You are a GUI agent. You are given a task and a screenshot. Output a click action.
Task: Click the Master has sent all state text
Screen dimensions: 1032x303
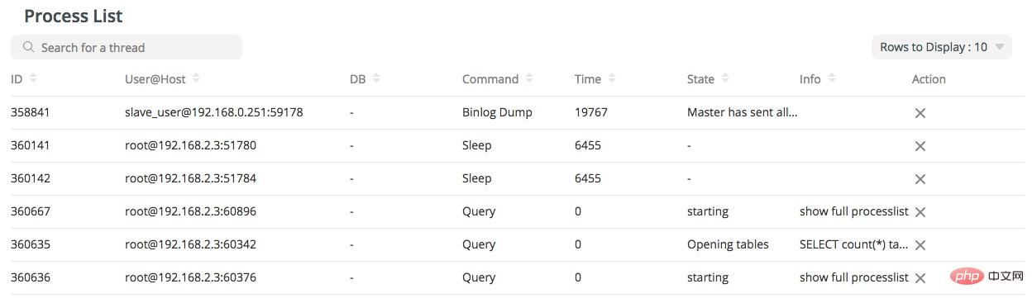742,112
